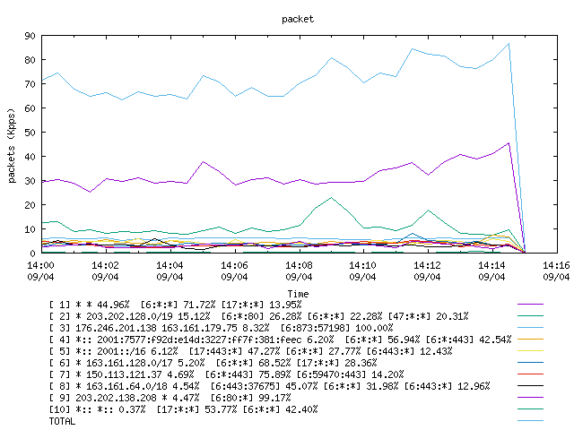Click legend entry [ 9] 203.202.138.208
The height and width of the screenshot is (430, 574).
[x=170, y=398]
